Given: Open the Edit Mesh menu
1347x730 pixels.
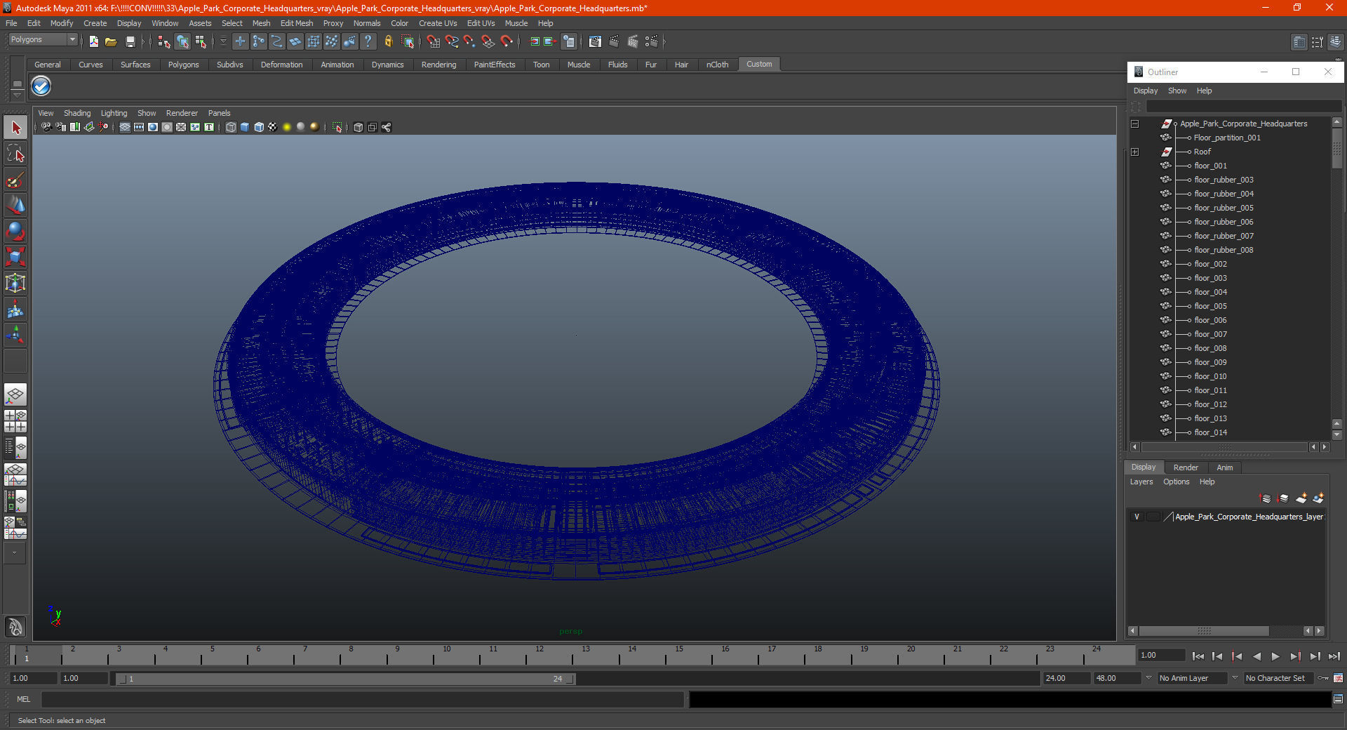Looking at the screenshot, I should point(297,23).
